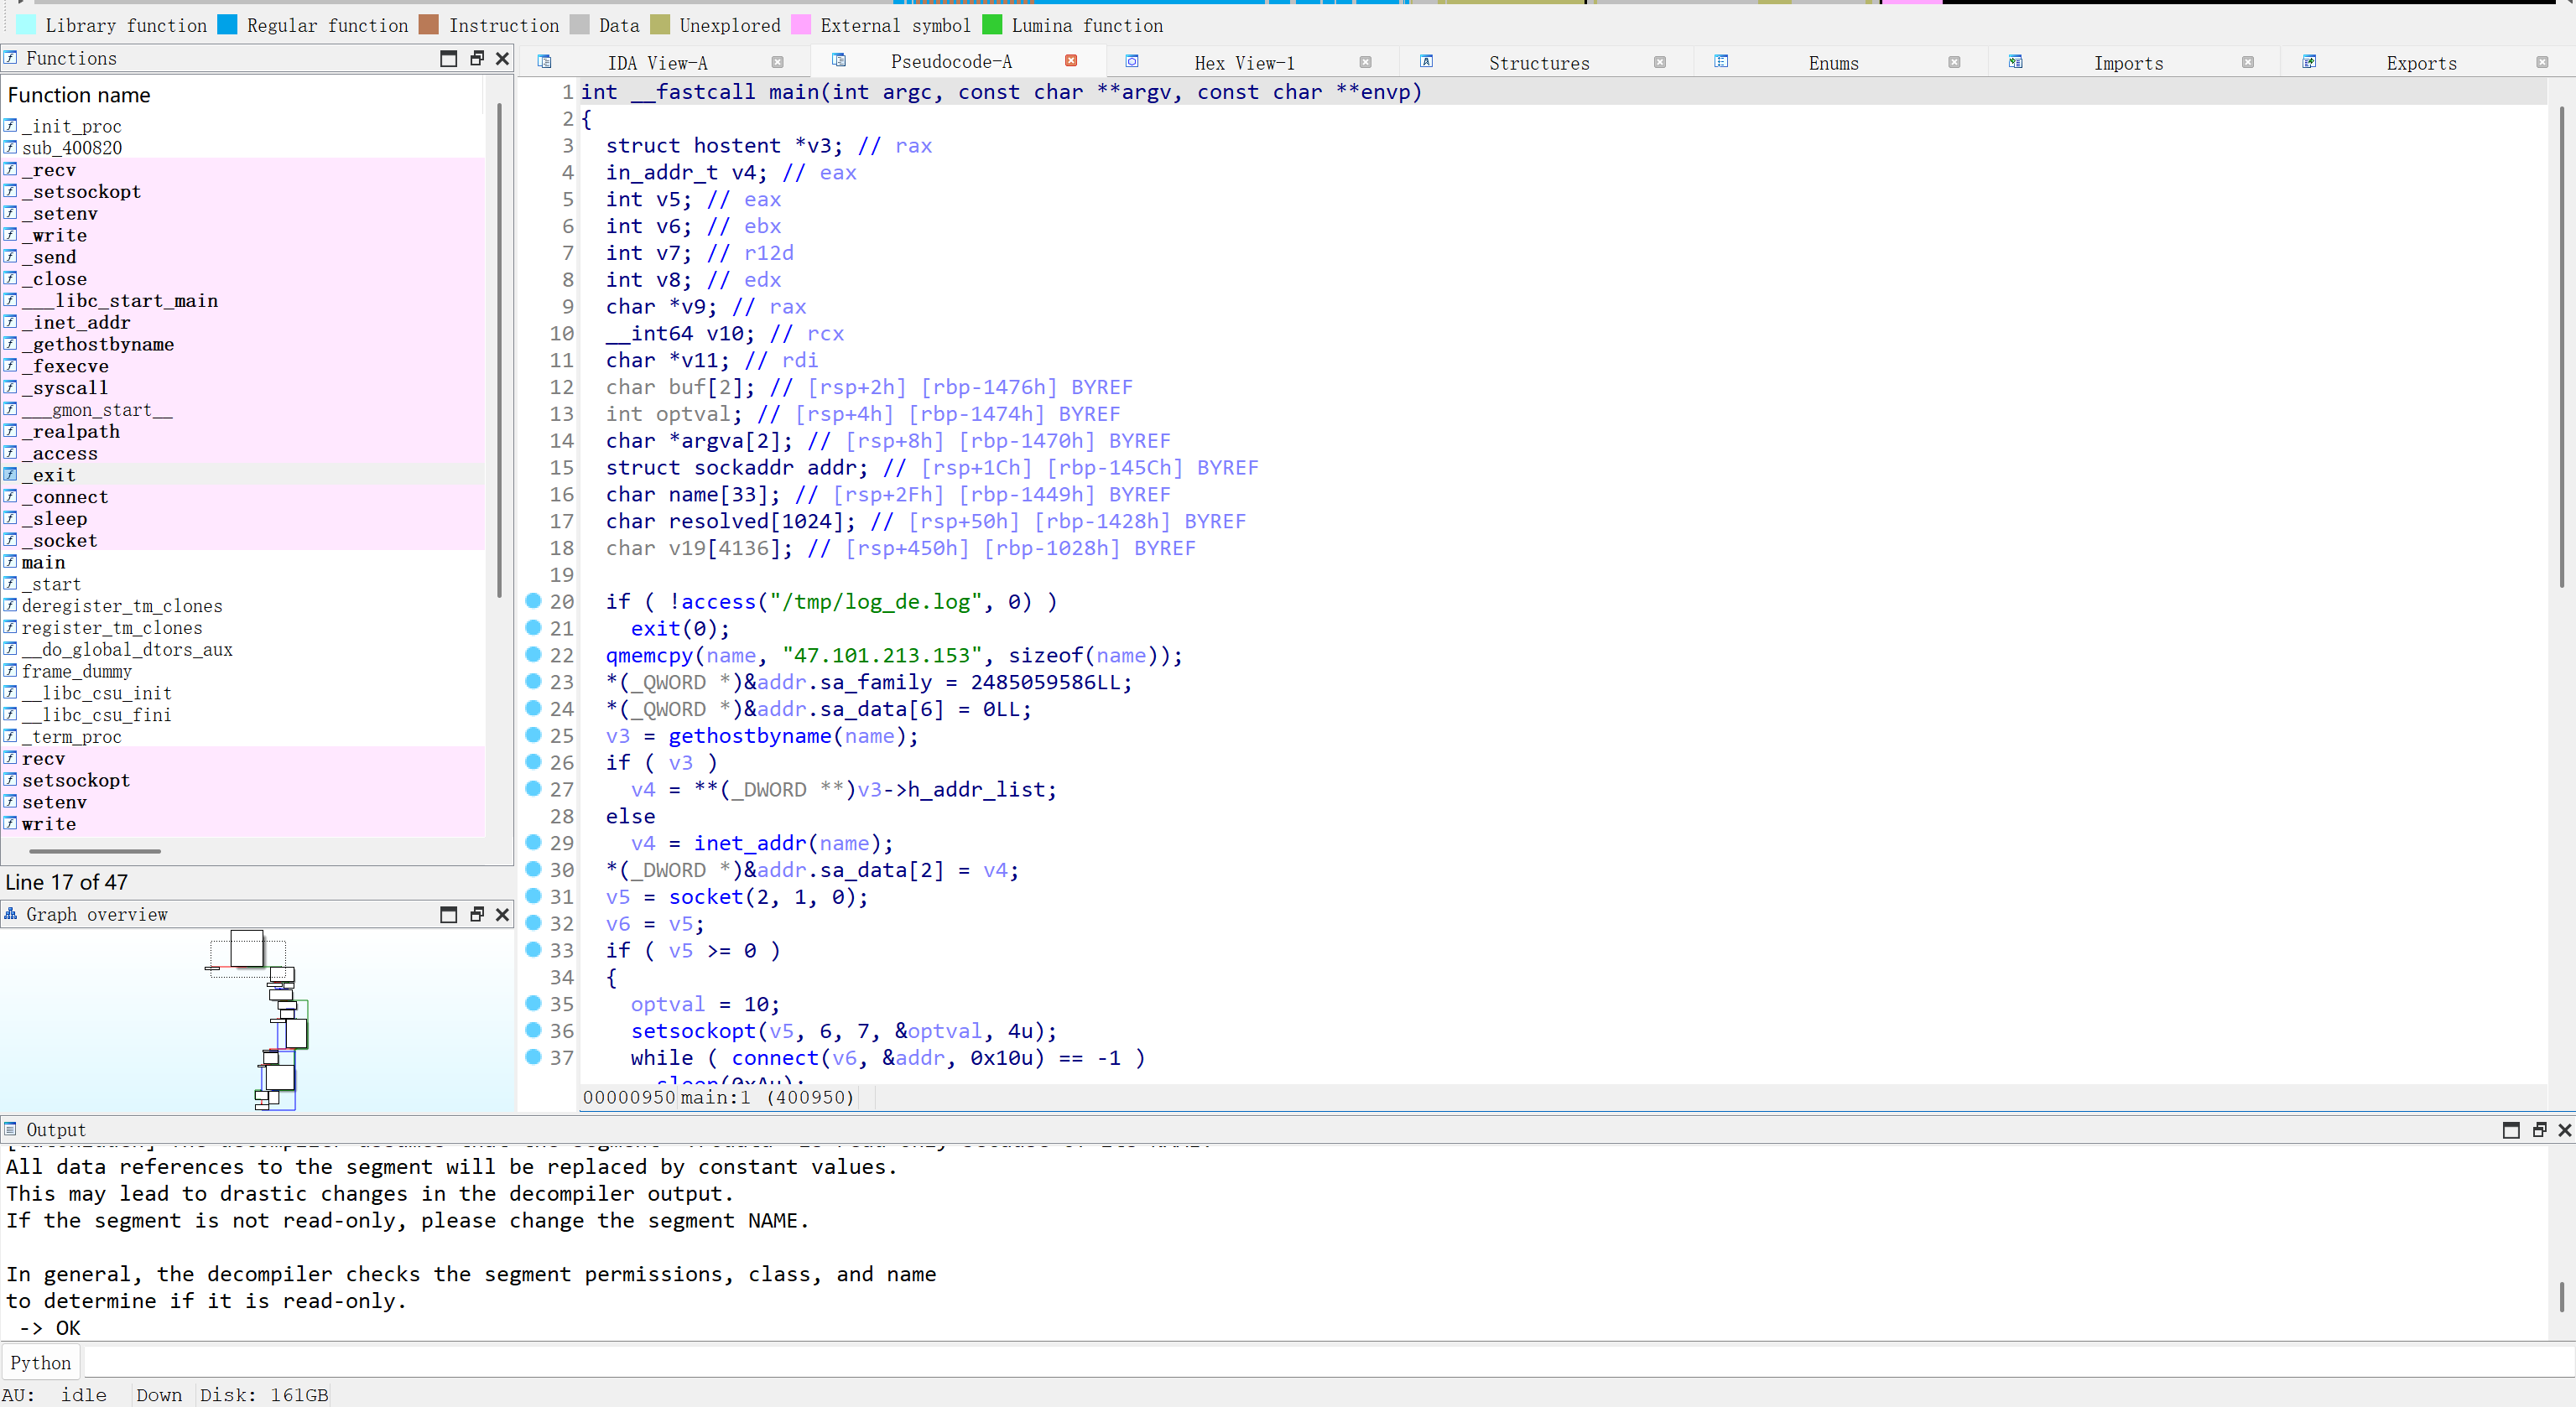Image resolution: width=2576 pixels, height=1407 pixels.
Task: Float the Functions panel
Action: click(x=477, y=59)
